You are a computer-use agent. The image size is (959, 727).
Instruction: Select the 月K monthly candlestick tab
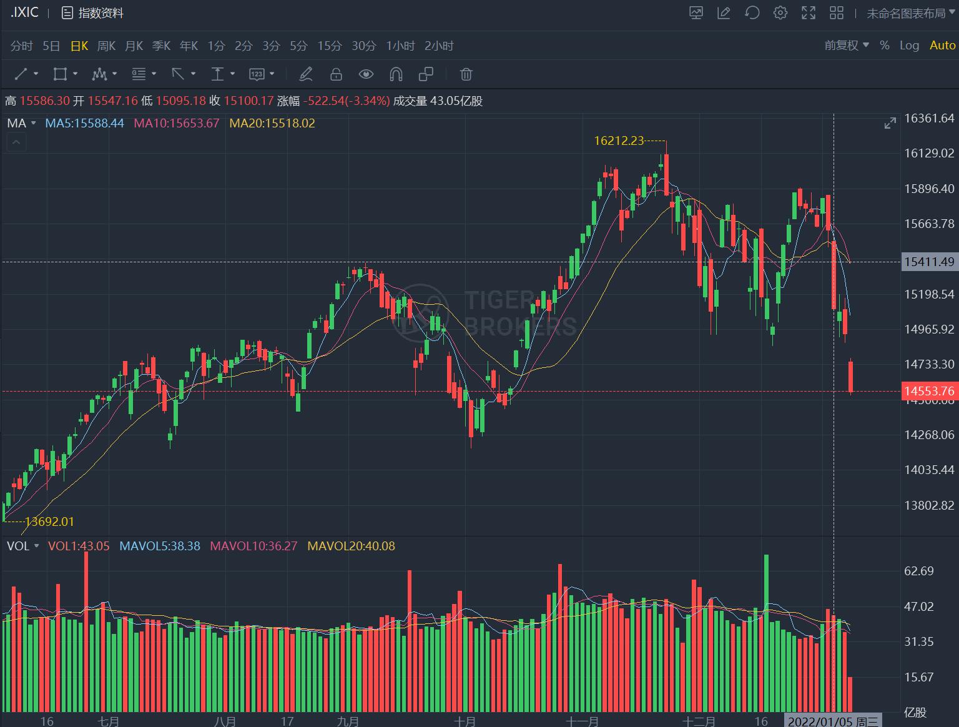click(x=134, y=46)
